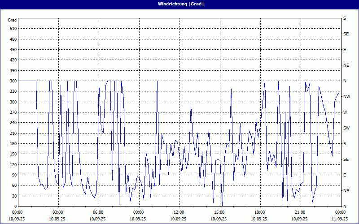This screenshot has width=359, height=224.
Task: Click the 15:00 time axis marker
Action: click(x=219, y=212)
